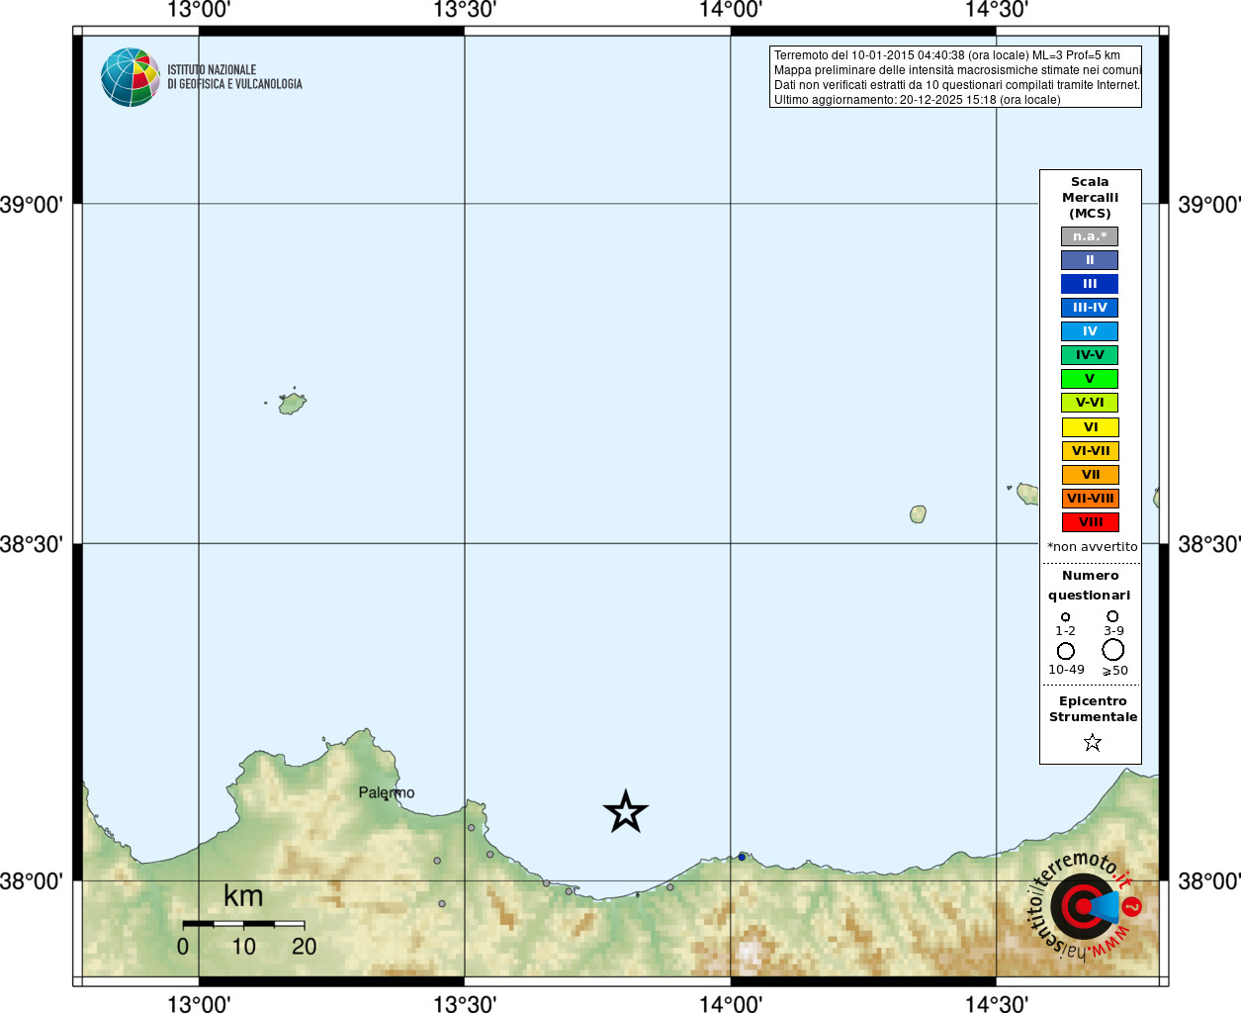Click the small island northwest of Palermo
The height and width of the screenshot is (1013, 1241).
pos(292,403)
